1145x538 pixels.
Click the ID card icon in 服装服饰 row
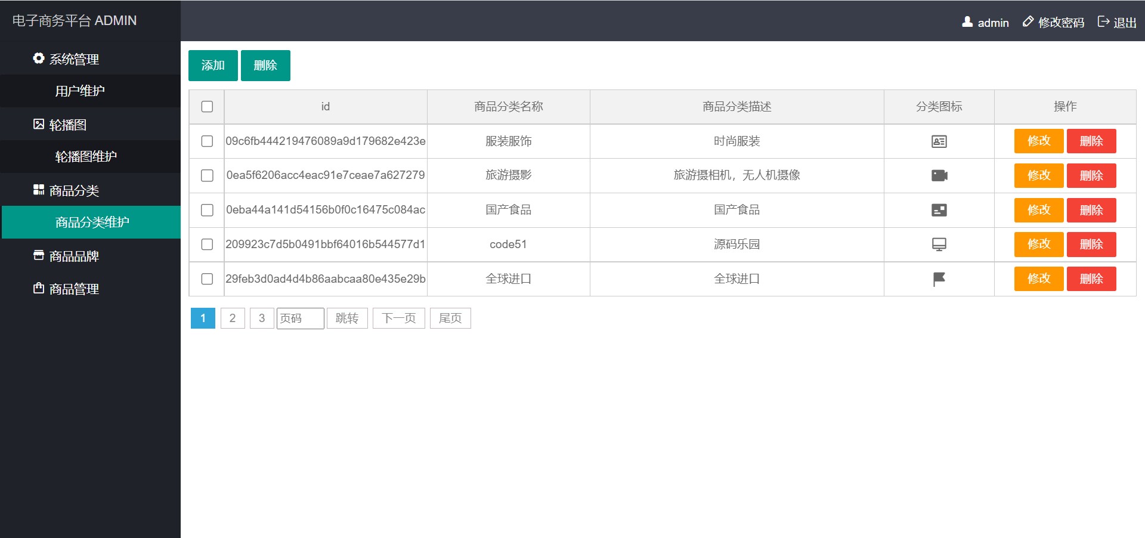(939, 141)
